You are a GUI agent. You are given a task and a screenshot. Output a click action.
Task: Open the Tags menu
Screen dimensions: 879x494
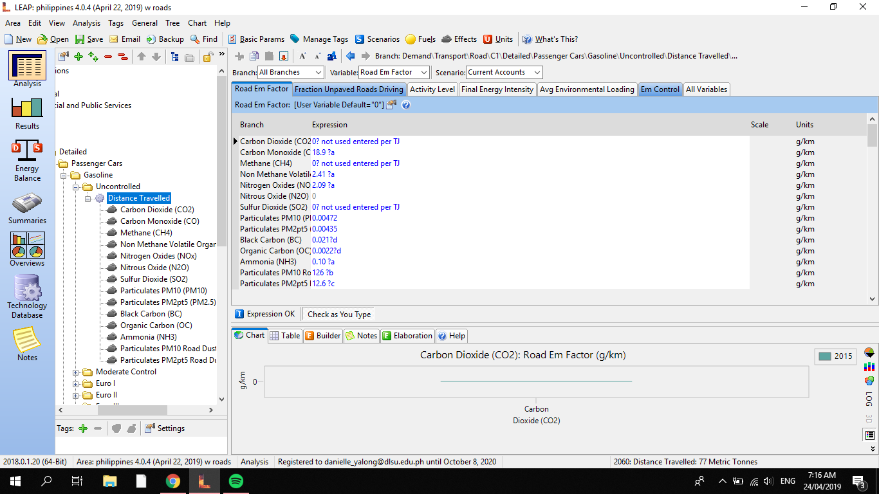116,23
